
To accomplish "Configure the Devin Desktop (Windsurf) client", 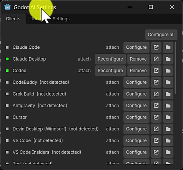I will (136, 129).
